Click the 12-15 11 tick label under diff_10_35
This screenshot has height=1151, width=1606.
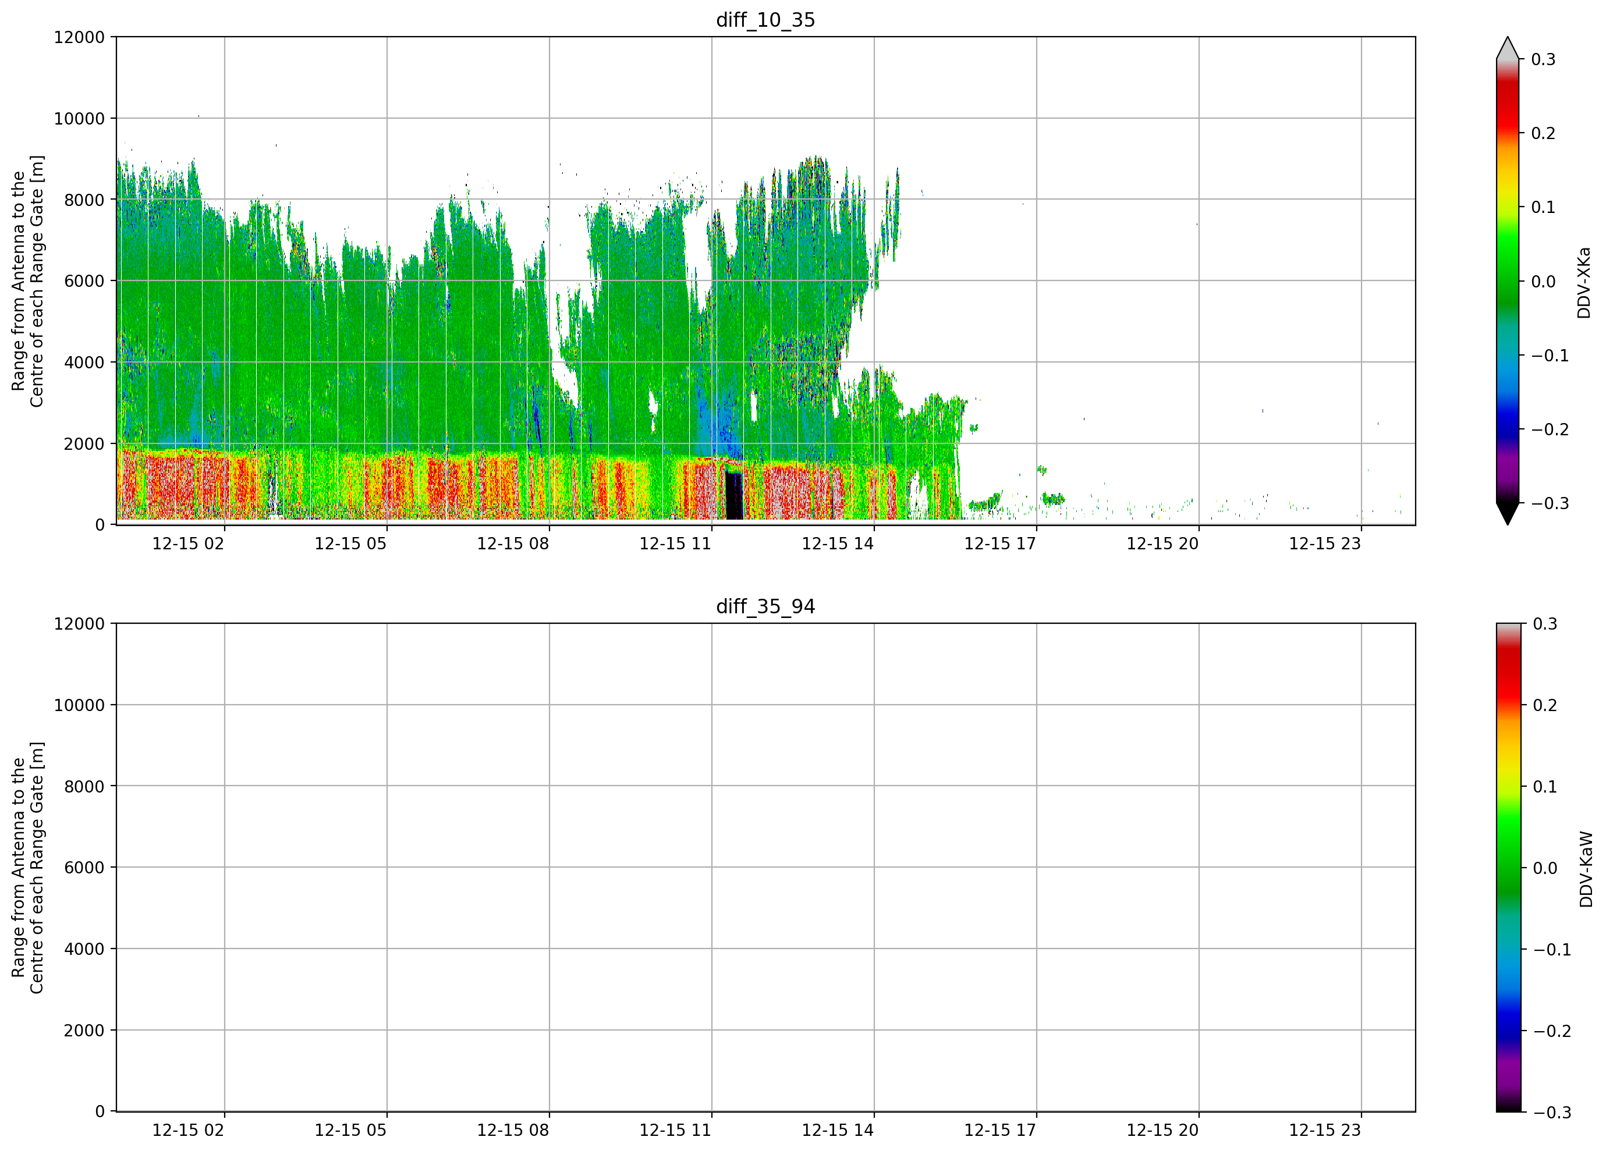pos(676,543)
